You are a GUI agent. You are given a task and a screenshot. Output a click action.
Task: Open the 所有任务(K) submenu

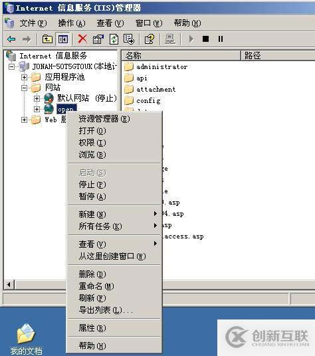115,226
